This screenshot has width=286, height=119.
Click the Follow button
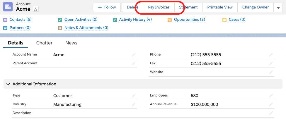(106, 7)
